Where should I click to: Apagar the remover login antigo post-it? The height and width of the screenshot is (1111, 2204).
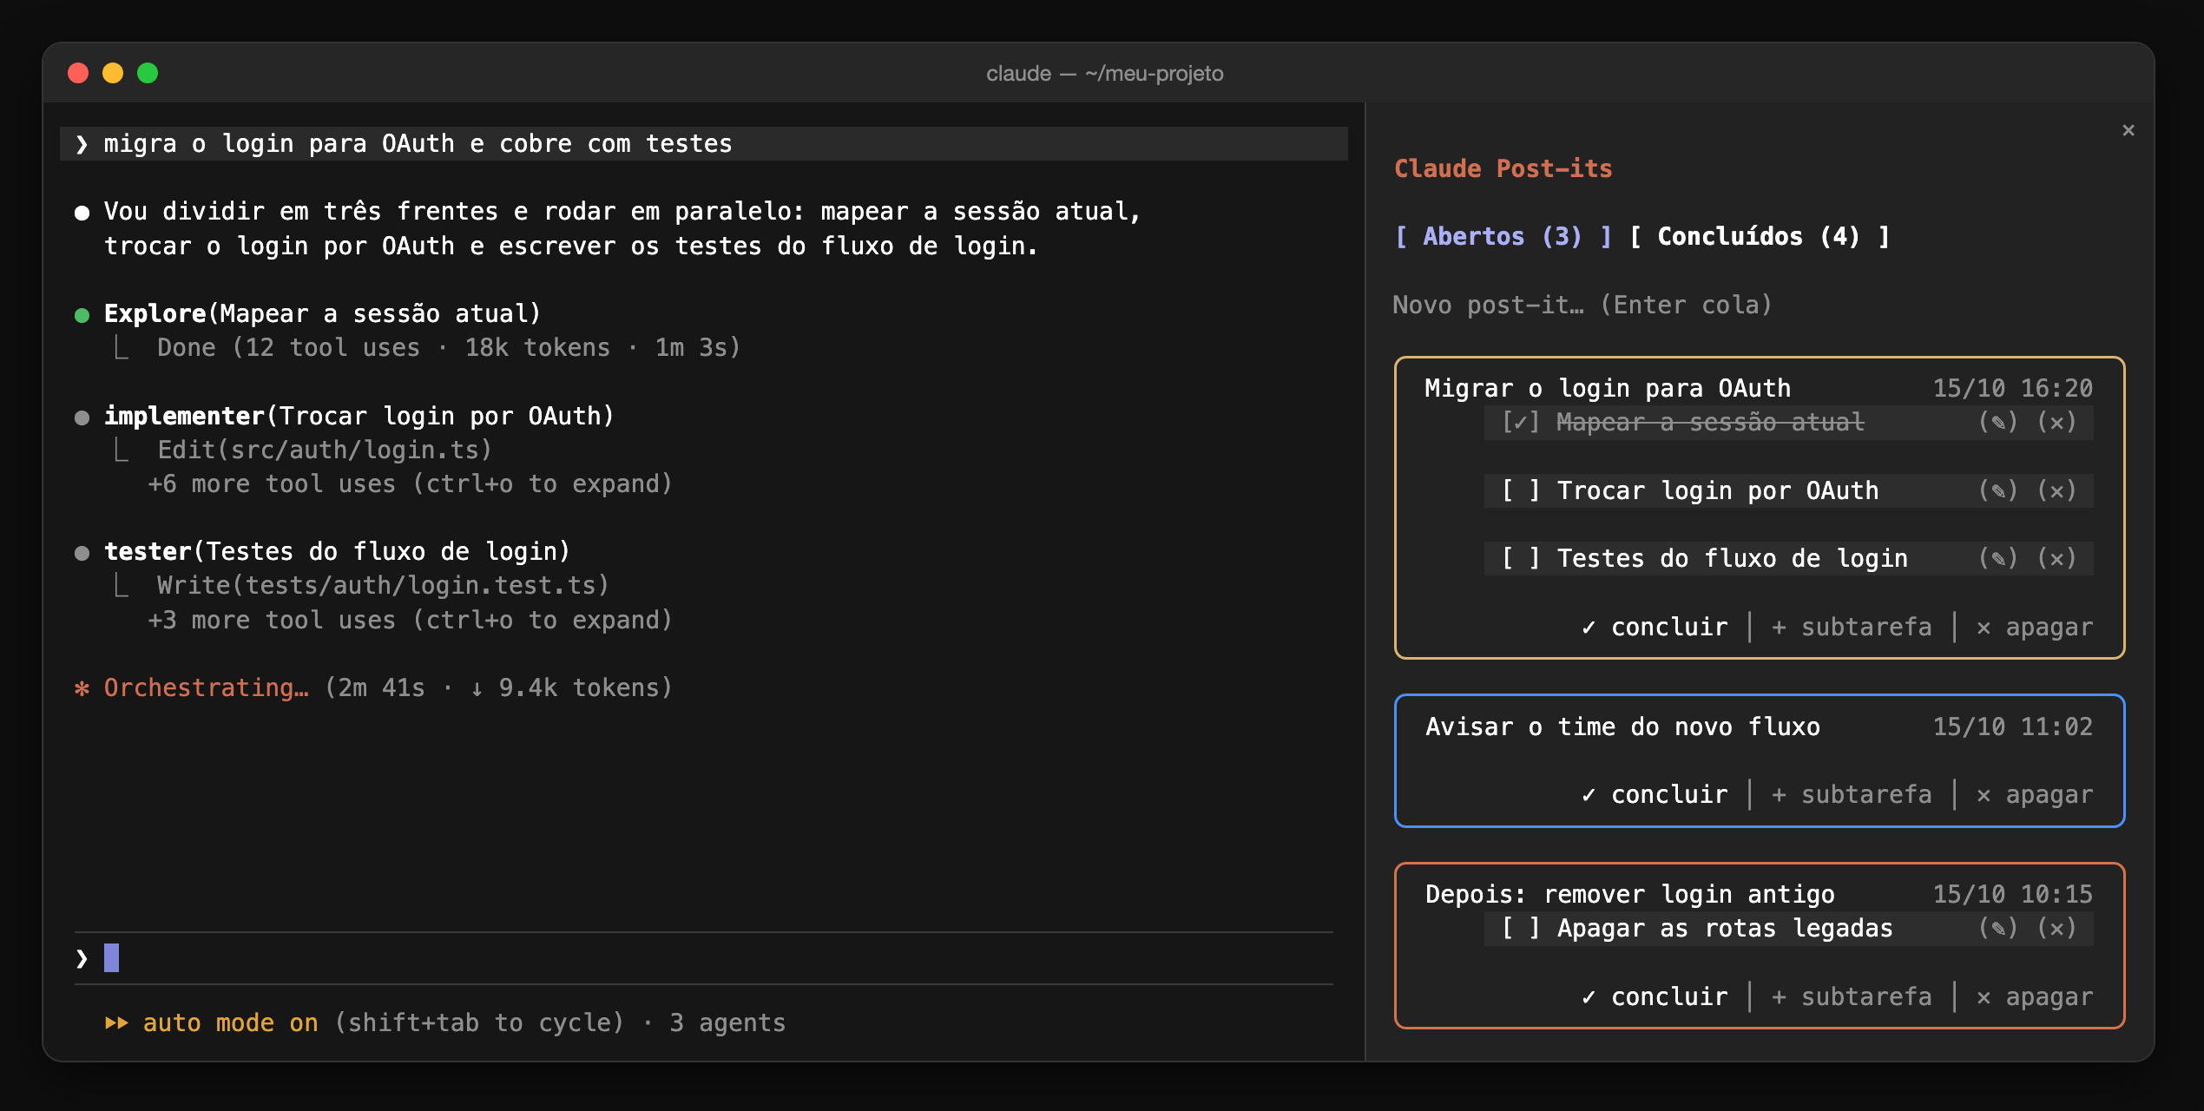[2034, 996]
